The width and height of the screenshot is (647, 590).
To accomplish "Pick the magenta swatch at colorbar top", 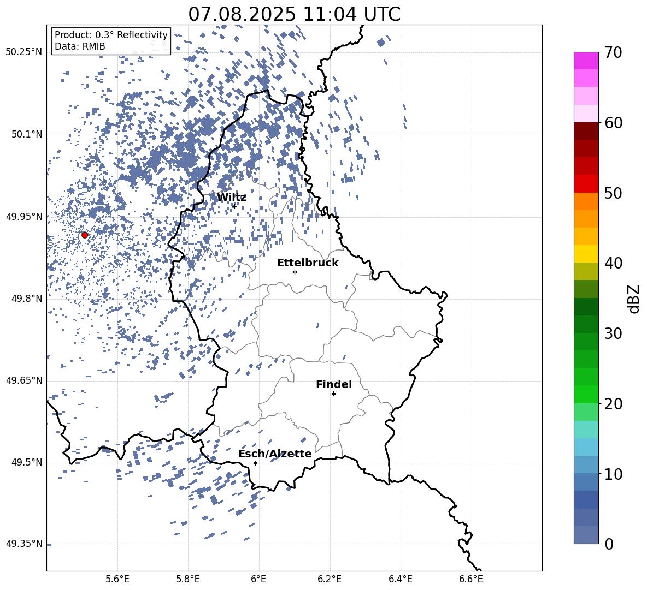I will tap(586, 61).
